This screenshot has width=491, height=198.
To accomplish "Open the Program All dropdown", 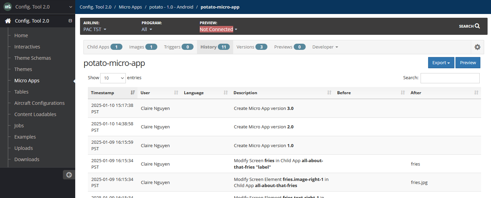I will [147, 29].
